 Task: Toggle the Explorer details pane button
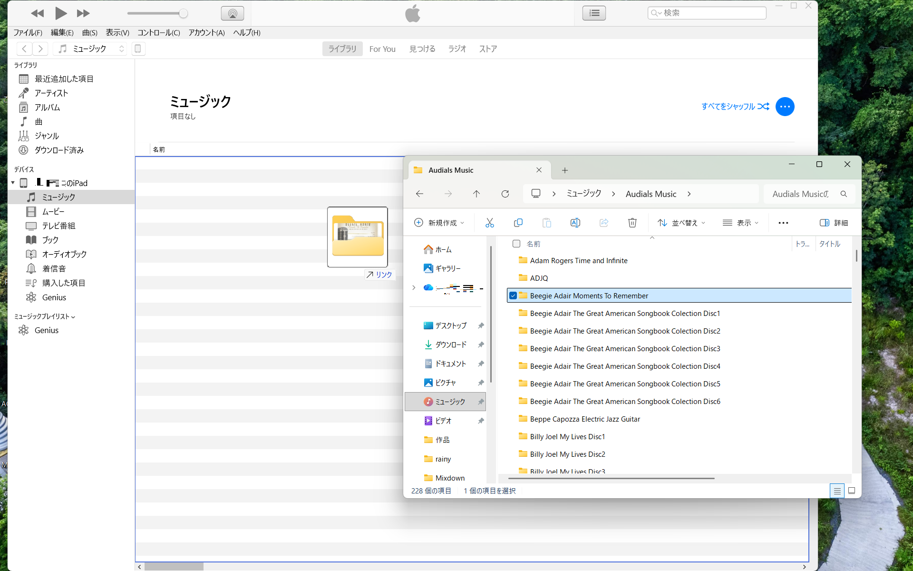[834, 223]
